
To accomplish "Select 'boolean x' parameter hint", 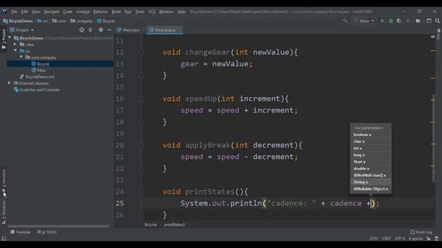I will tap(371, 135).
